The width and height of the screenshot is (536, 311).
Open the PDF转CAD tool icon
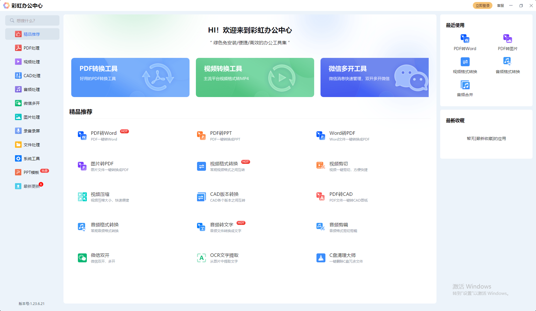pos(321,197)
